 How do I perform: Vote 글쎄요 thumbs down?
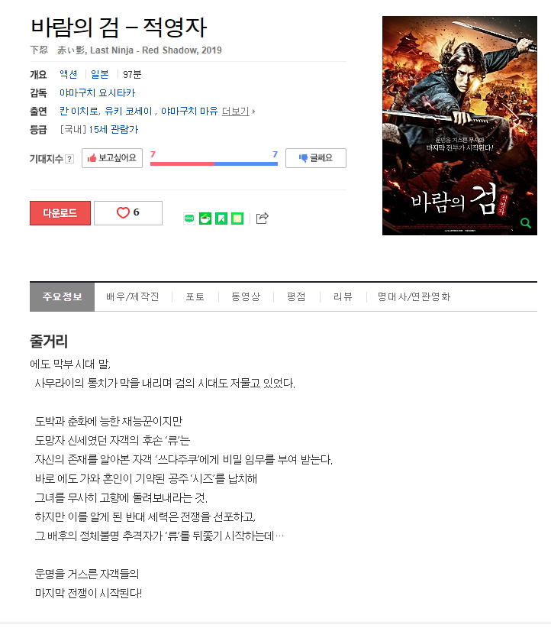(x=316, y=158)
